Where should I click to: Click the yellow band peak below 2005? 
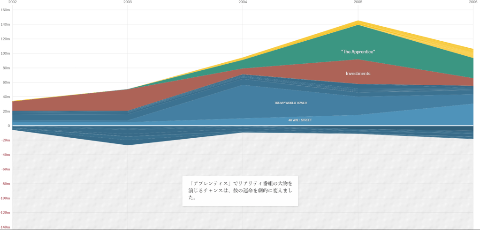(x=358, y=22)
